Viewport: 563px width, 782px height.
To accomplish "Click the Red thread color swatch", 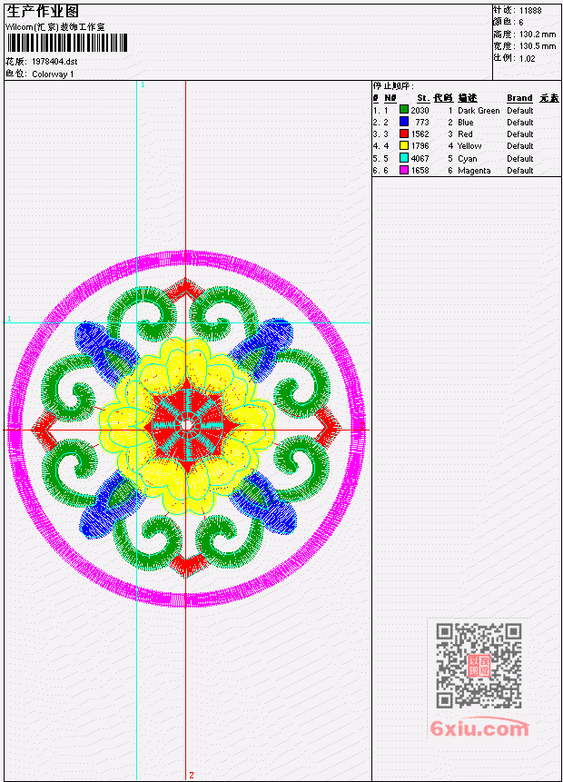I will [404, 134].
